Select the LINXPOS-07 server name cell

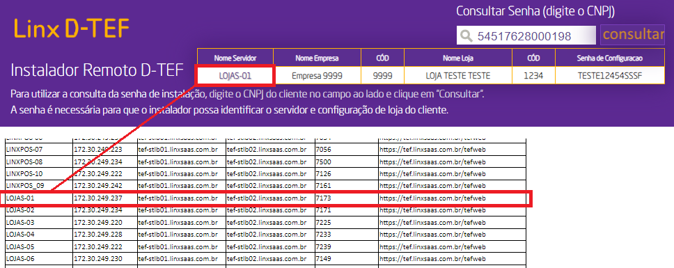[39, 149]
